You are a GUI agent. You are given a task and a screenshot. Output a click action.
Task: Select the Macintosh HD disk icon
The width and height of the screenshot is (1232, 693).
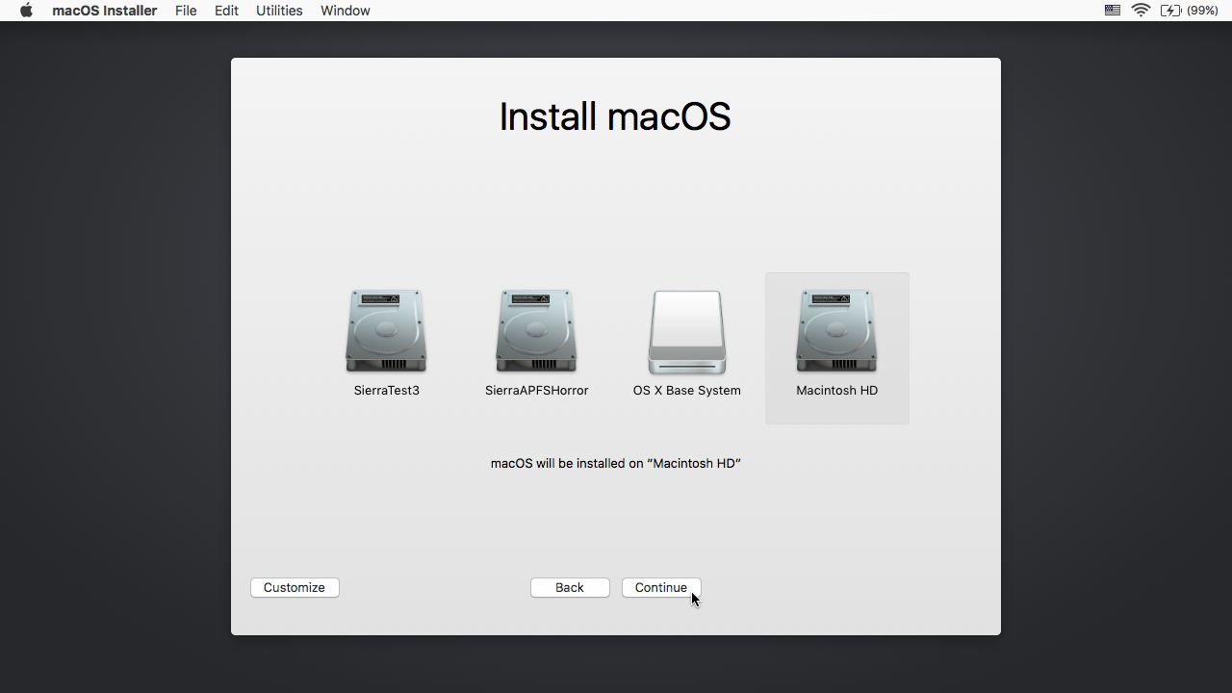click(836, 330)
